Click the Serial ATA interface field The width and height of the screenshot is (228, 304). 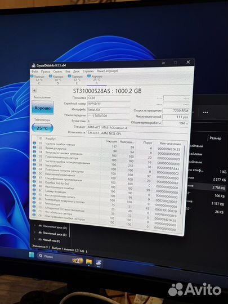tap(109, 110)
